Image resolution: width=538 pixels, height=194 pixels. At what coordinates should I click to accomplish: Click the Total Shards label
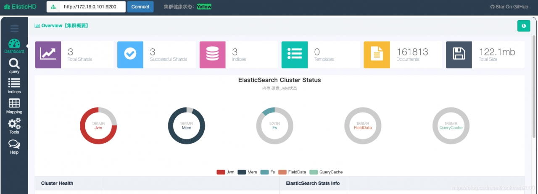coord(80,59)
